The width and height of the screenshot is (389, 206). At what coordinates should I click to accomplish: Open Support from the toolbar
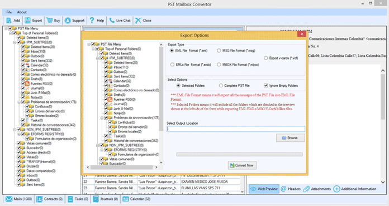(x=74, y=21)
